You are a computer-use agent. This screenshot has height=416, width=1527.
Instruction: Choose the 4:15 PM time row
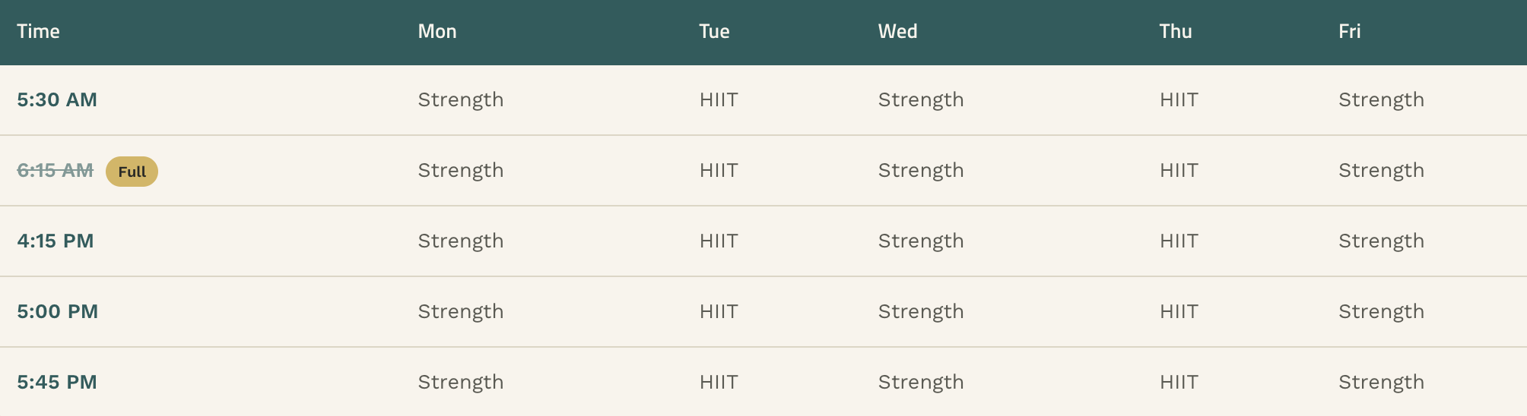pos(763,241)
